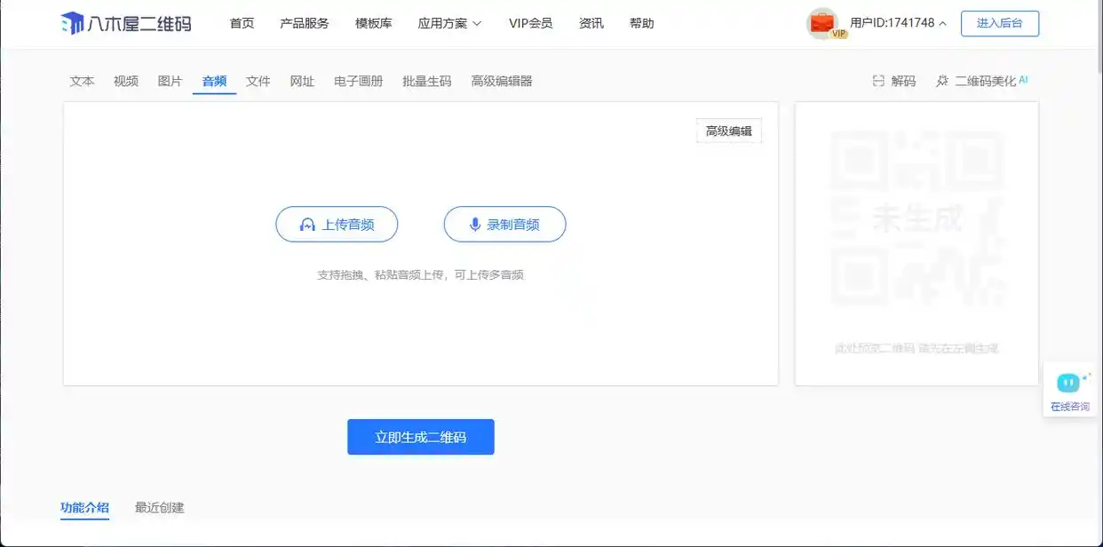Click the 在线咨询 label
This screenshot has height=547, width=1103.
point(1070,407)
